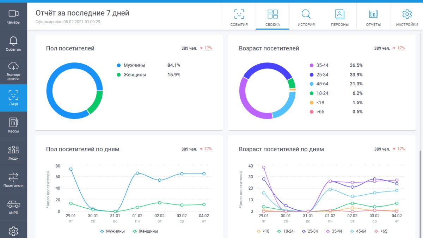Screen dimensions: 423x238
Task: Open the ANPR car icon section
Action: pos(13,207)
